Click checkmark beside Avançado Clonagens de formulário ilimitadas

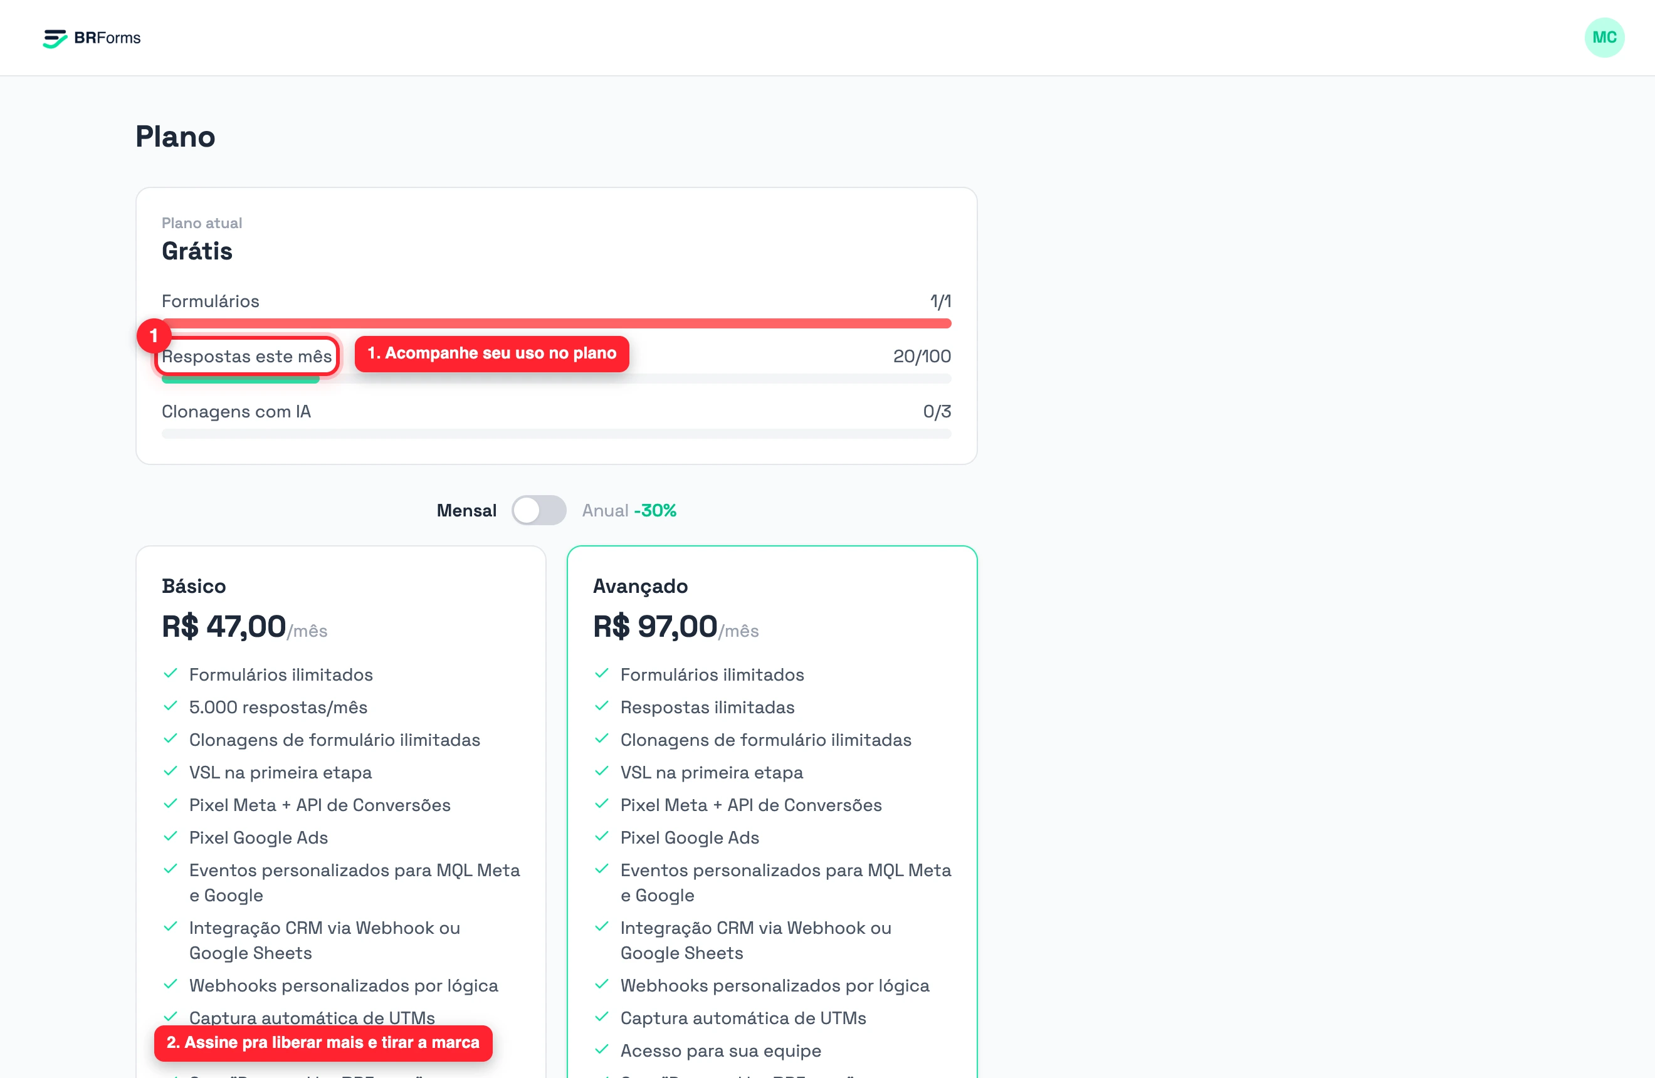(601, 739)
